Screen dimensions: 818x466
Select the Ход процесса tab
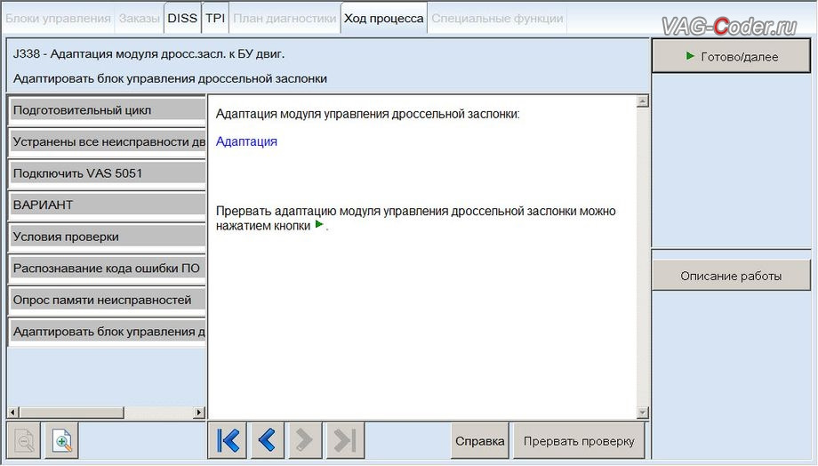coord(384,19)
